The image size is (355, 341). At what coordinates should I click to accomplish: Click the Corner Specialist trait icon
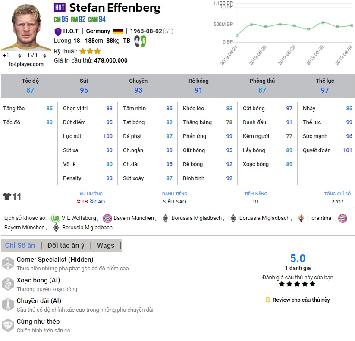coord(8,263)
